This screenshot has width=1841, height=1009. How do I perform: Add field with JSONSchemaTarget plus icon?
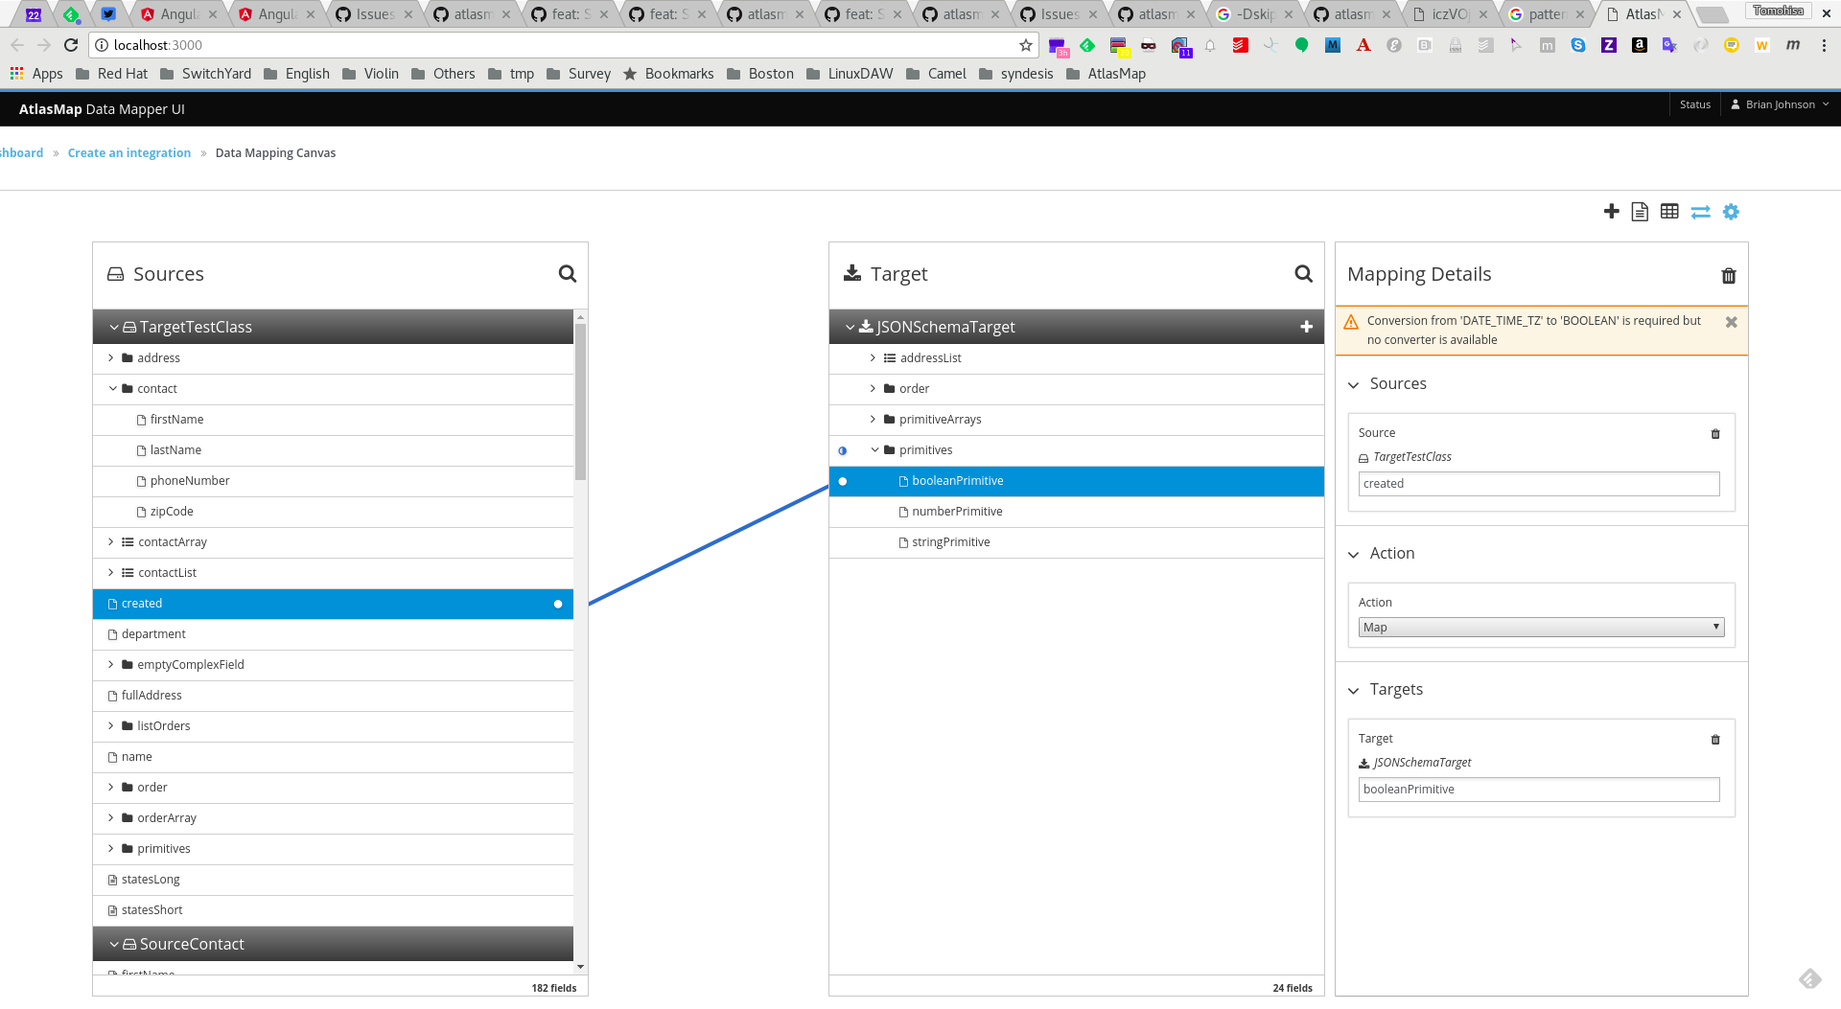click(x=1306, y=327)
